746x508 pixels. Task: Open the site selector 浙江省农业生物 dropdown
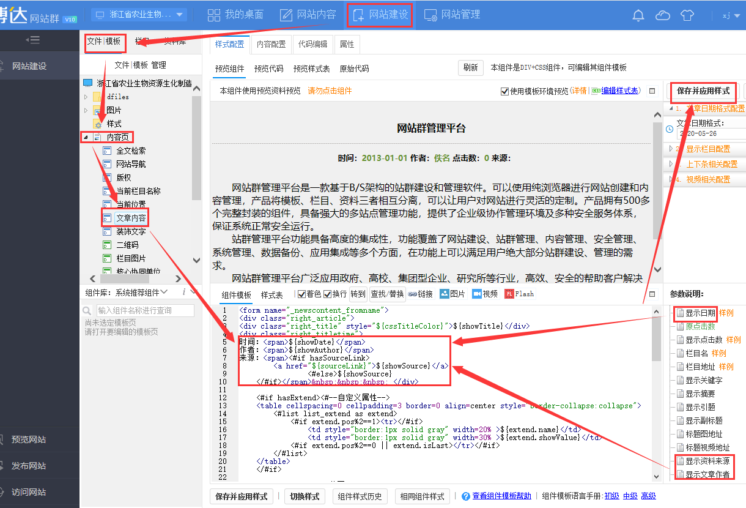pos(140,14)
